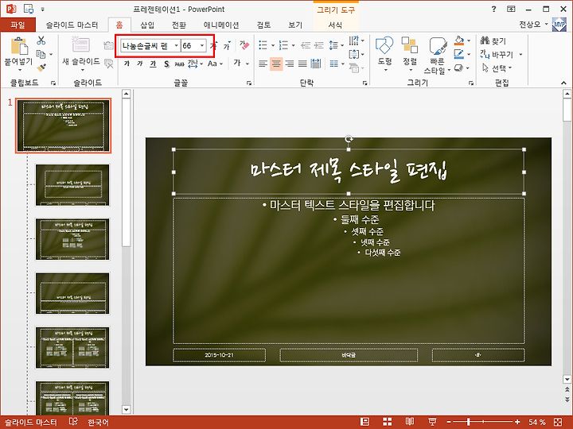This screenshot has width=573, height=429.
Task: Toggle bold text formatting
Action: coord(127,64)
